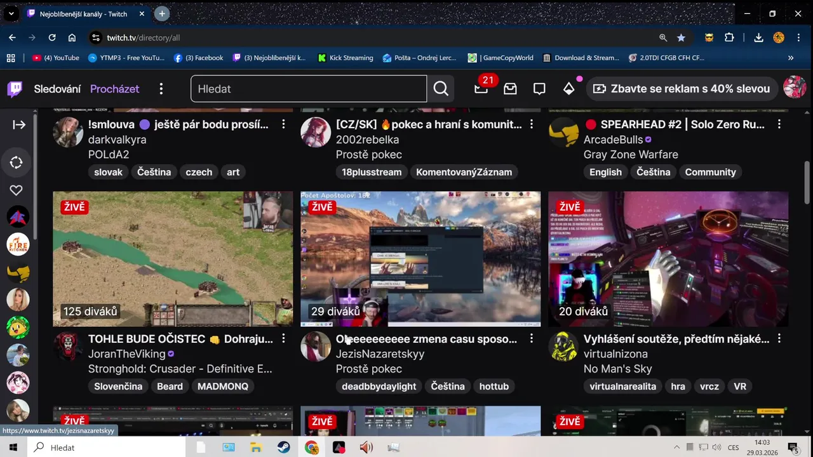This screenshot has height=457, width=813.
Task: Open the virtualnizona channel name link
Action: point(615,354)
